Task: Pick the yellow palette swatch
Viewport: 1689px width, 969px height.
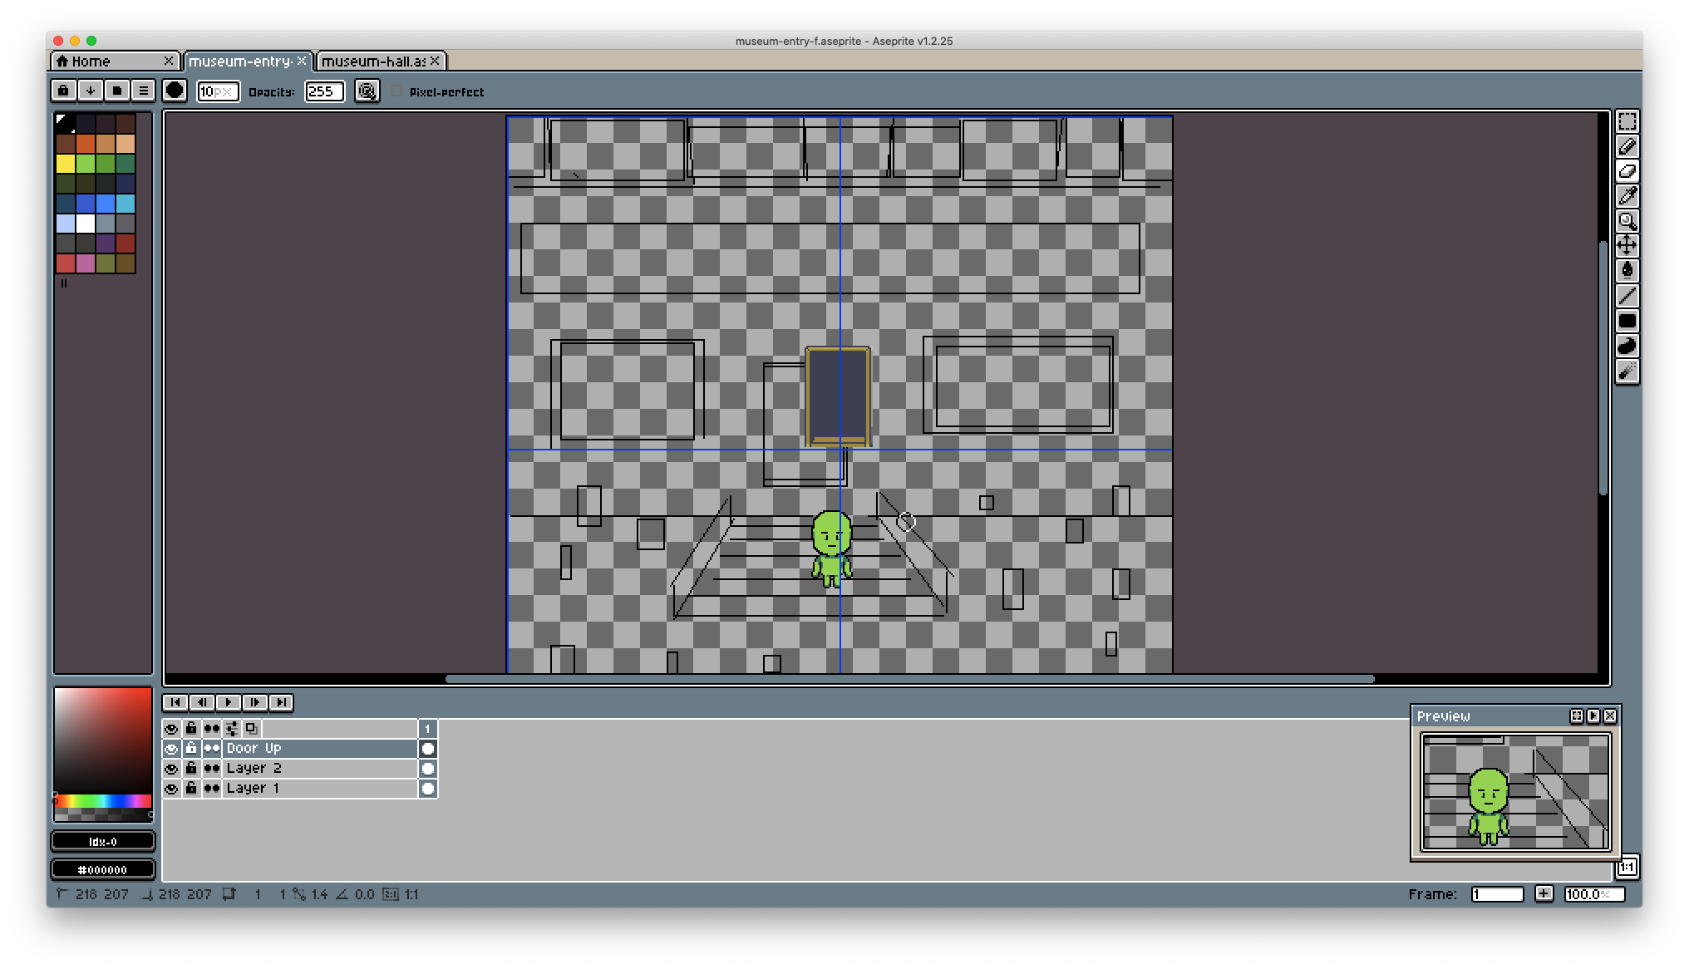Action: coord(66,164)
